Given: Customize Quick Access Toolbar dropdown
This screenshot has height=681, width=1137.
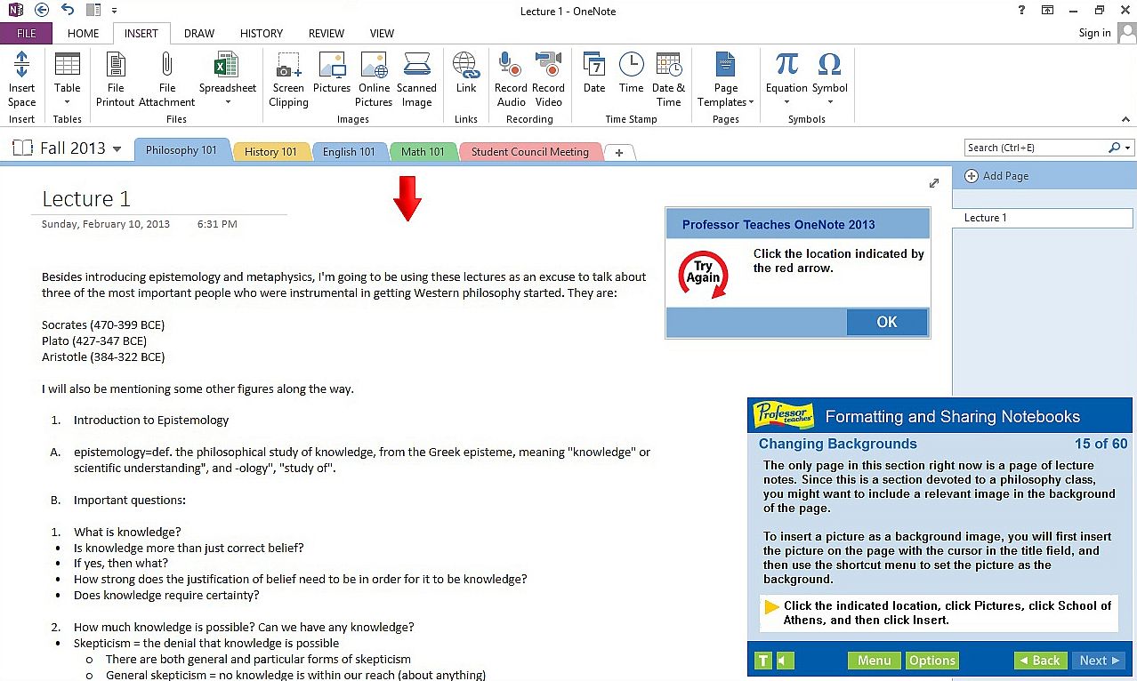Looking at the screenshot, I should click(x=116, y=11).
